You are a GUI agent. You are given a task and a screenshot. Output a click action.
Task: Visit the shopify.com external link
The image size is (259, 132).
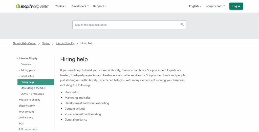[215, 6]
